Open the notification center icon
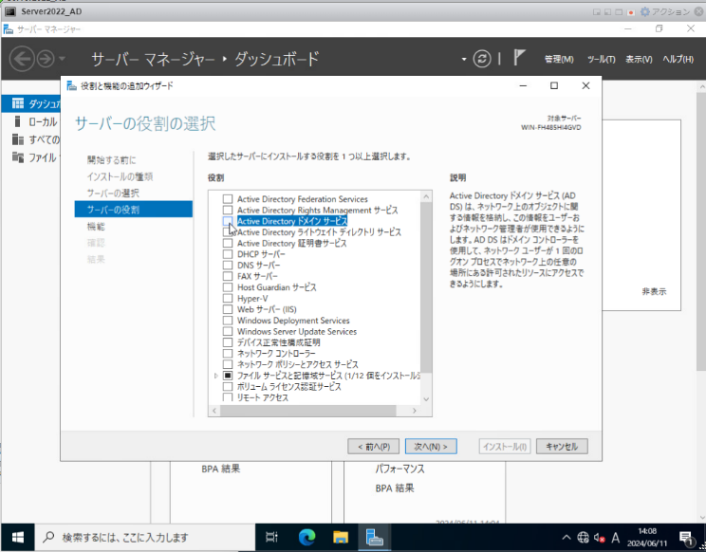The height and width of the screenshot is (552, 706). tap(687, 538)
